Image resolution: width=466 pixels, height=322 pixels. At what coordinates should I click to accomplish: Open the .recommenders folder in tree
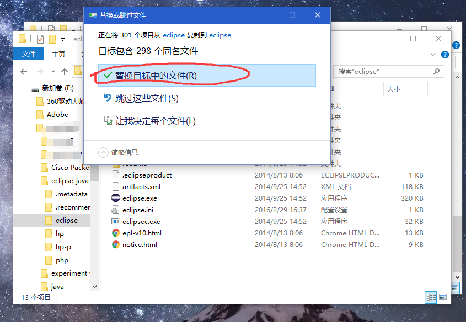[x=67, y=207]
